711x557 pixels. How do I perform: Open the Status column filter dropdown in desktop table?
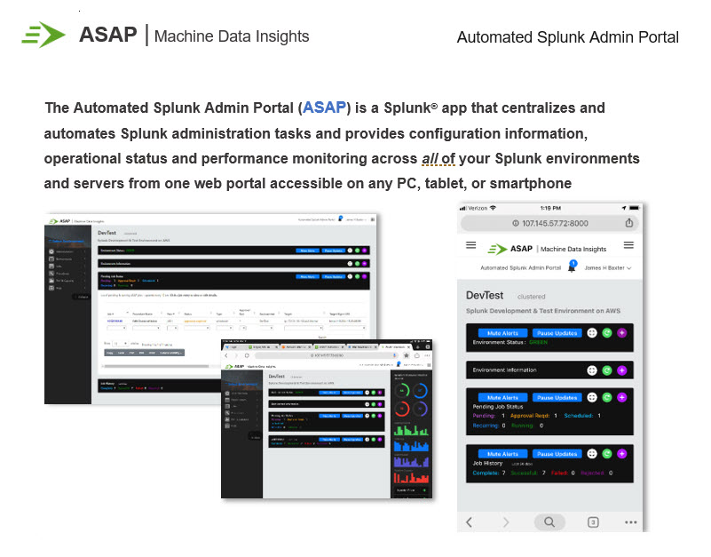pos(196,328)
